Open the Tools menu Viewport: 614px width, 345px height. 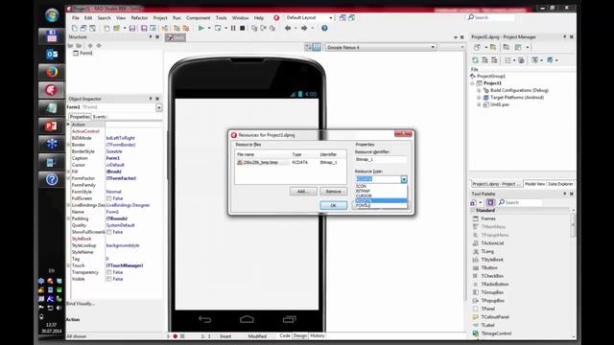(222, 18)
